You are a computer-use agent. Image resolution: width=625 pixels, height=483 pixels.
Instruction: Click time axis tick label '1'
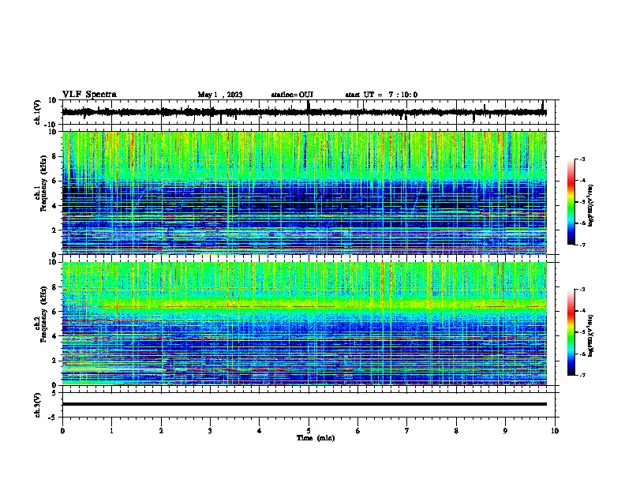(x=111, y=431)
